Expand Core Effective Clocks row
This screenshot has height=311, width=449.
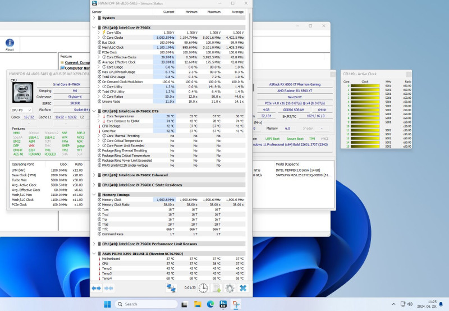99,57
